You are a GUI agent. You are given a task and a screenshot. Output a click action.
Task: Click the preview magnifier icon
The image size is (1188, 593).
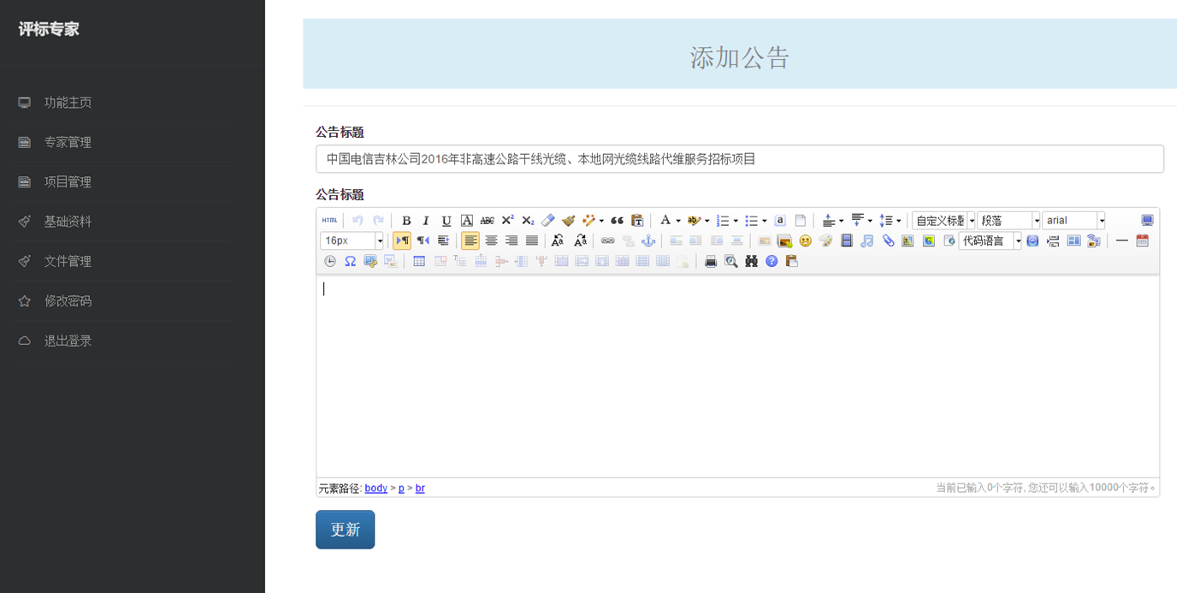[730, 261]
